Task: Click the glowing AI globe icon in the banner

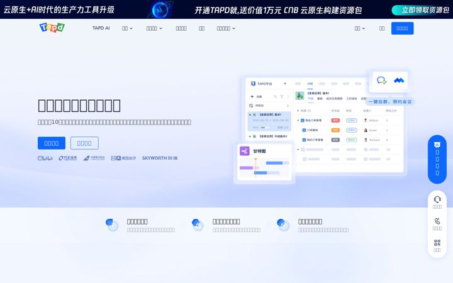Action: pos(160,10)
